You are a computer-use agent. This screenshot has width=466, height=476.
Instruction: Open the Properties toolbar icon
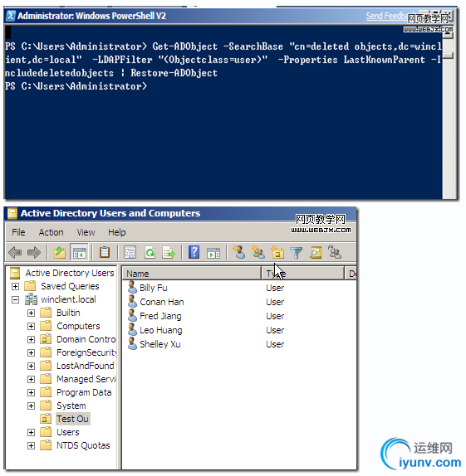coord(130,252)
